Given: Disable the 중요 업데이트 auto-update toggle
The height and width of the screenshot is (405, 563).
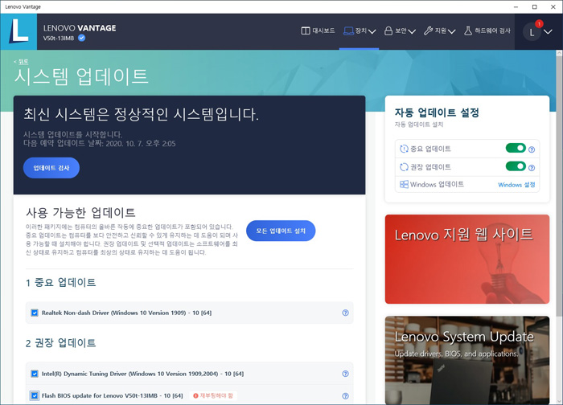Looking at the screenshot, I should [515, 149].
